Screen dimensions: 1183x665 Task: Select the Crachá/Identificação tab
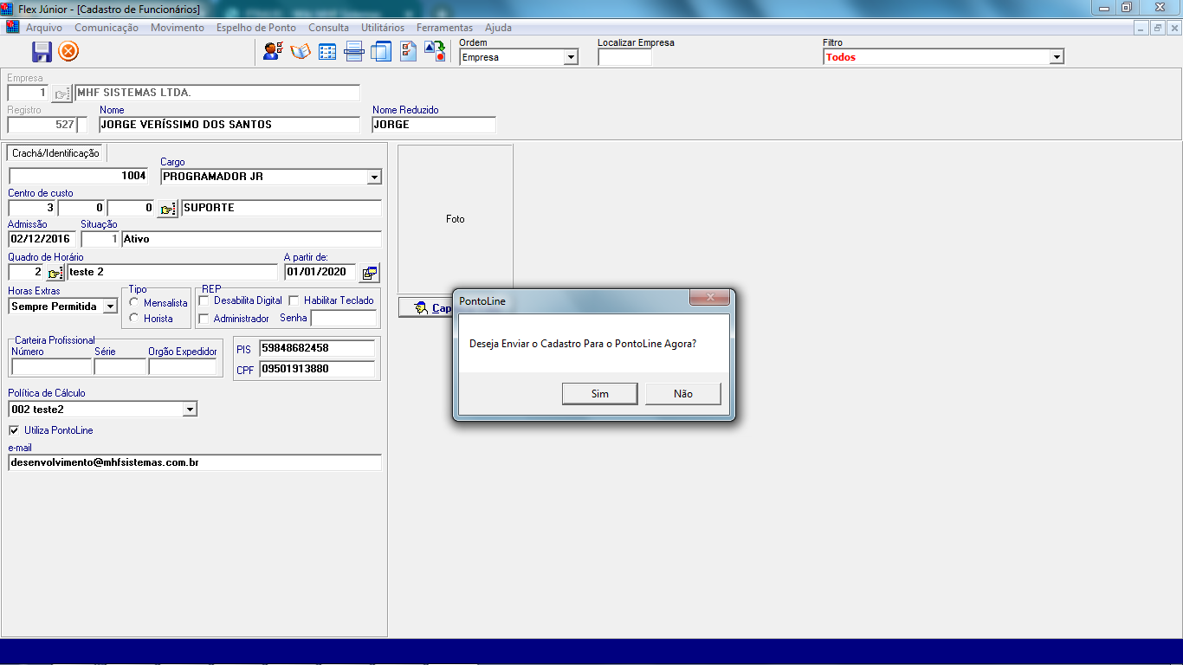coord(56,153)
